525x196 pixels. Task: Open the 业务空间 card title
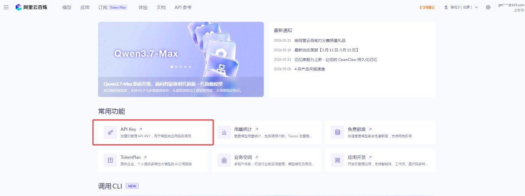click(243, 157)
